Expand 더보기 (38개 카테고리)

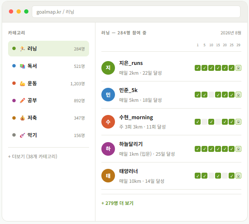(33, 157)
